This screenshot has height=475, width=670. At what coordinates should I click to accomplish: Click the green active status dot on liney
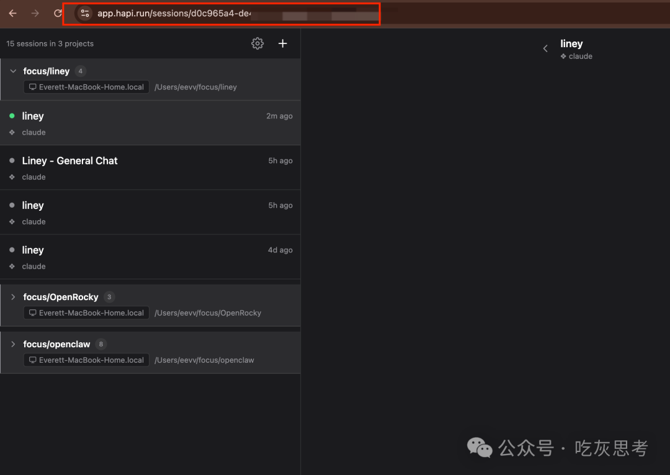[12, 116]
